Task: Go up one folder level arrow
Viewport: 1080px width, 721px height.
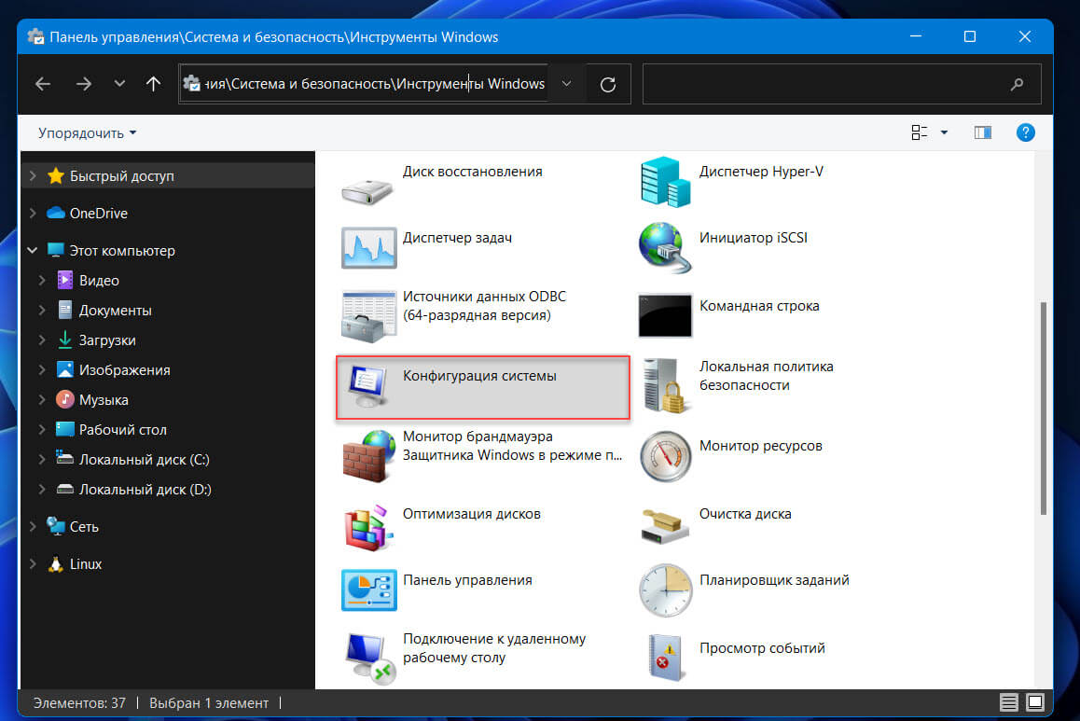Action: (153, 84)
